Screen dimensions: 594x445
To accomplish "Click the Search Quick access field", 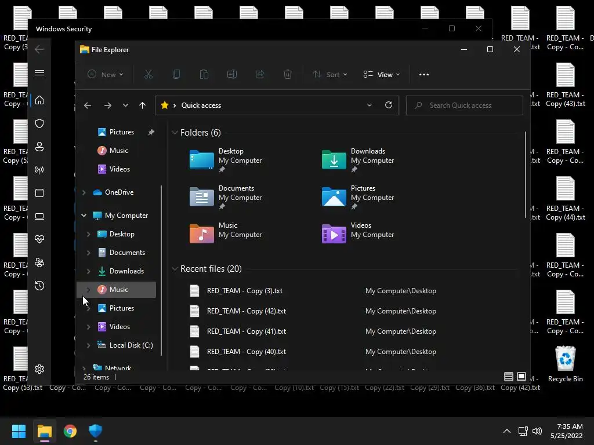I will click(x=465, y=105).
